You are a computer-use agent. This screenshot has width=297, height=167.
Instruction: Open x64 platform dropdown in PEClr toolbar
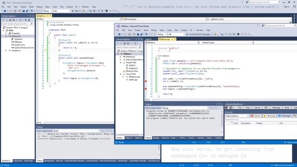click(62, 11)
